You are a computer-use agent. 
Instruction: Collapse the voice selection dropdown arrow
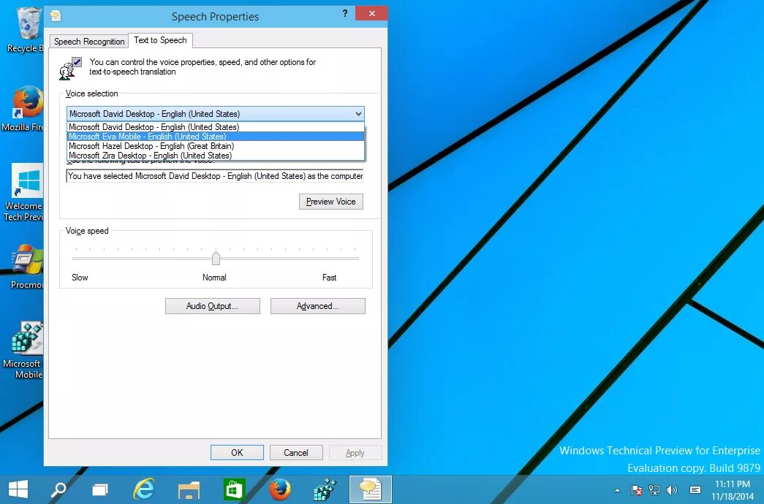tap(358, 113)
